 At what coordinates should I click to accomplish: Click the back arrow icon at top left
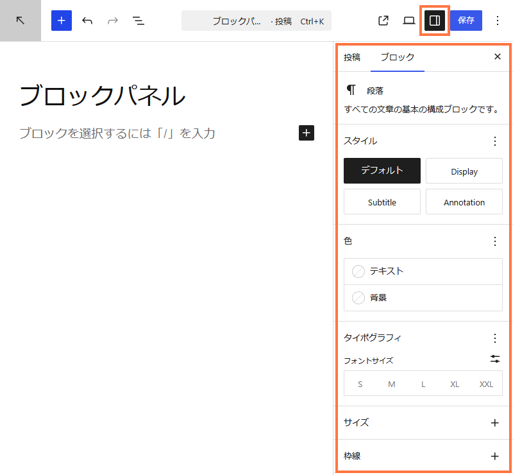tap(21, 21)
